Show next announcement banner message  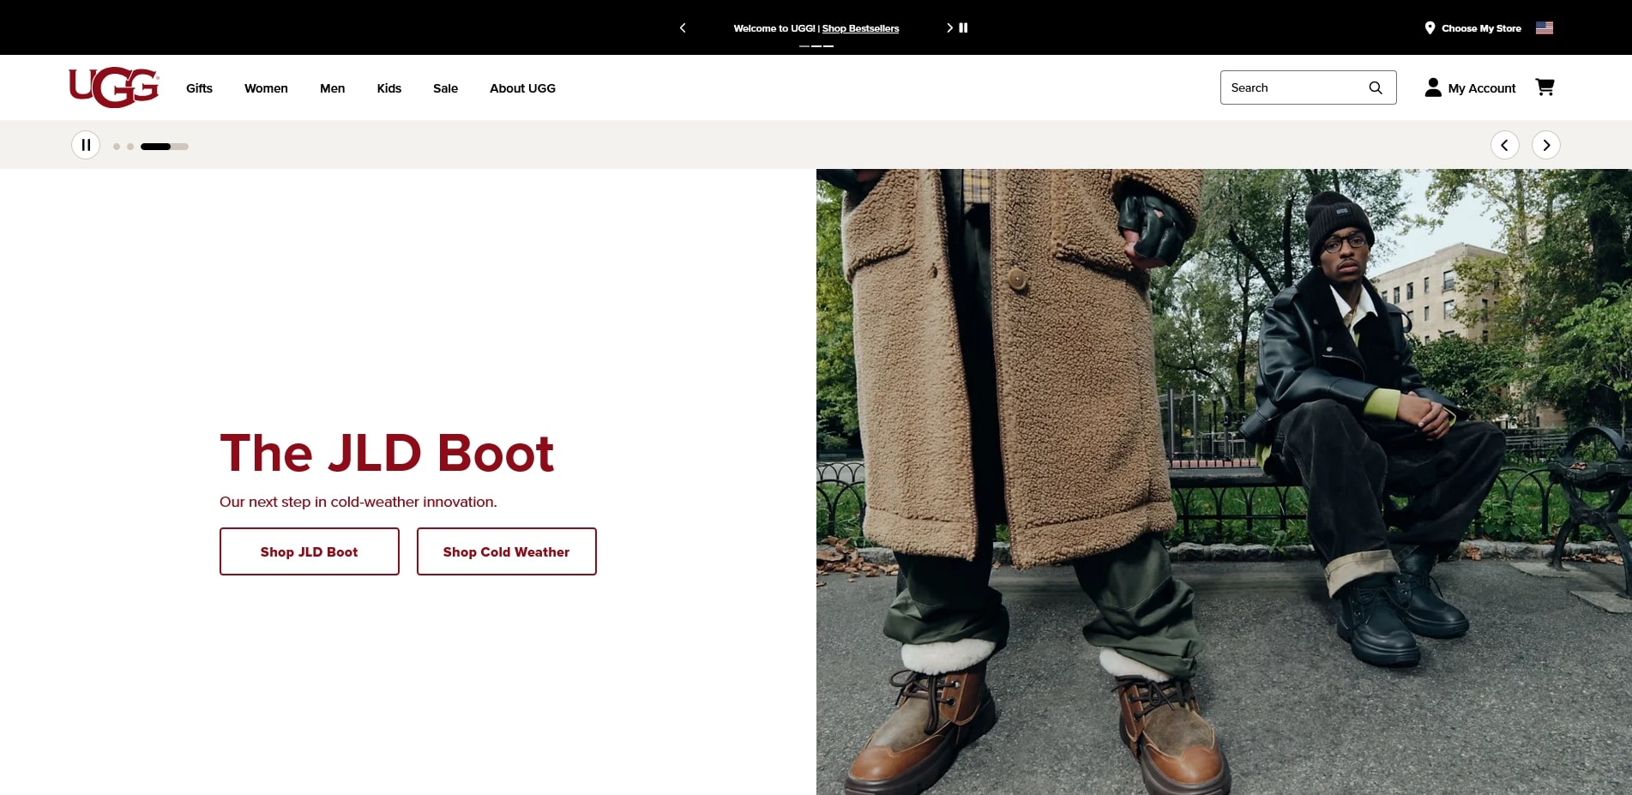(x=949, y=28)
